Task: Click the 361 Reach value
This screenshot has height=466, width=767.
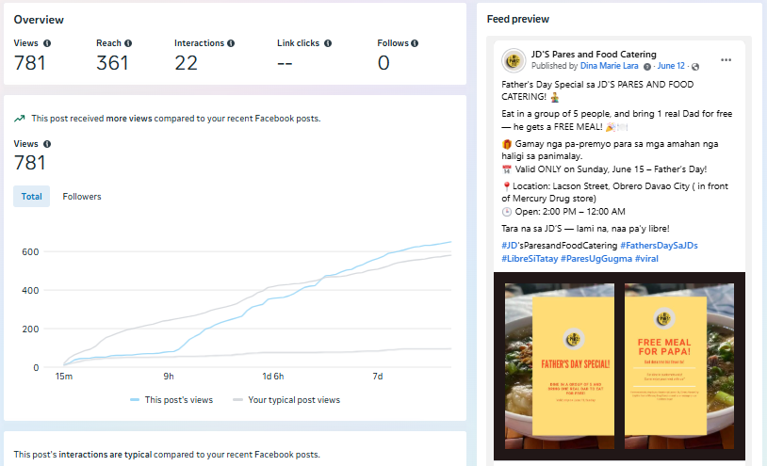Action: pyautogui.click(x=112, y=63)
